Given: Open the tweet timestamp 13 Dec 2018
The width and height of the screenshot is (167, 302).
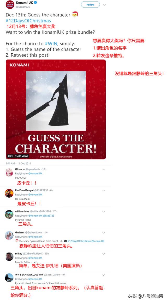Looking at the screenshot, I should [18, 163].
